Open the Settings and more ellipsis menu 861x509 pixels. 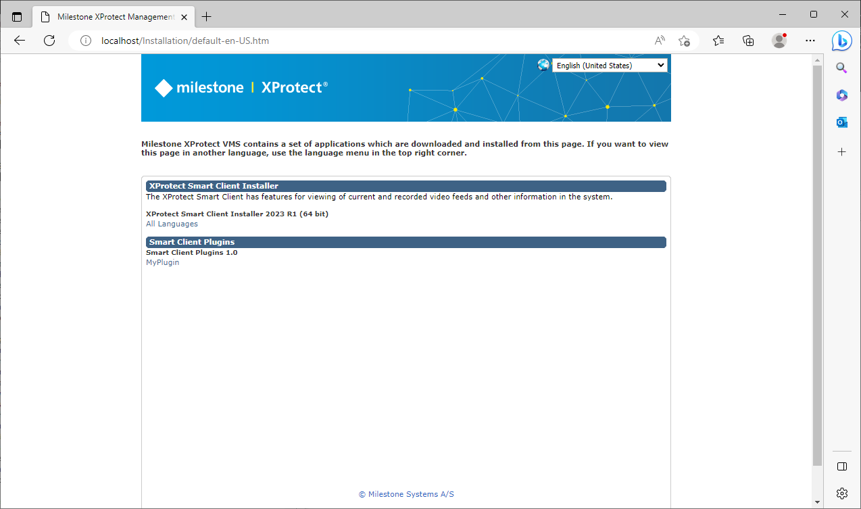coord(810,41)
